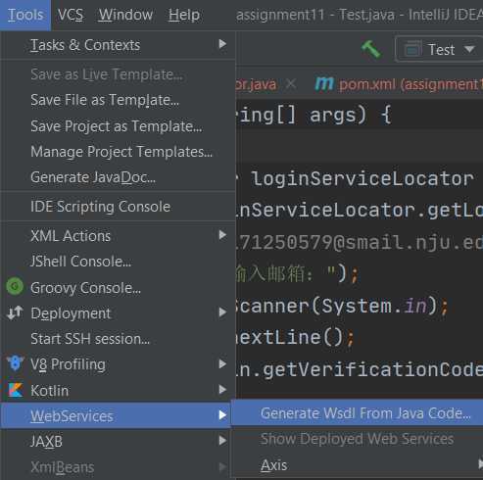Open the Test run configuration dropdown
The image size is (483, 480).
[x=439, y=50]
